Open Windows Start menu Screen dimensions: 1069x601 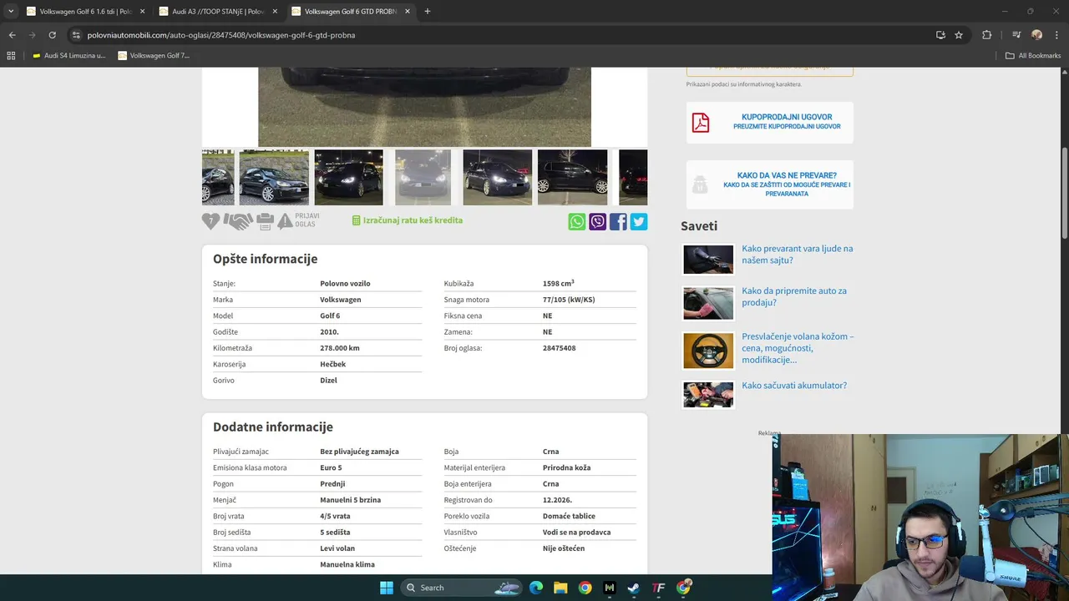pyautogui.click(x=386, y=588)
